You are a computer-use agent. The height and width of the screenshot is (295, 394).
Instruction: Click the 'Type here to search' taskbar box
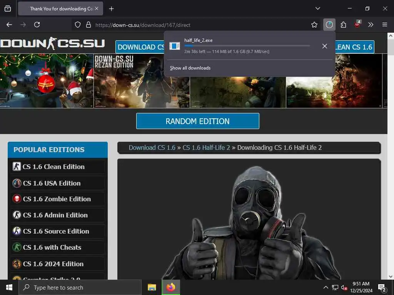tap(80, 287)
